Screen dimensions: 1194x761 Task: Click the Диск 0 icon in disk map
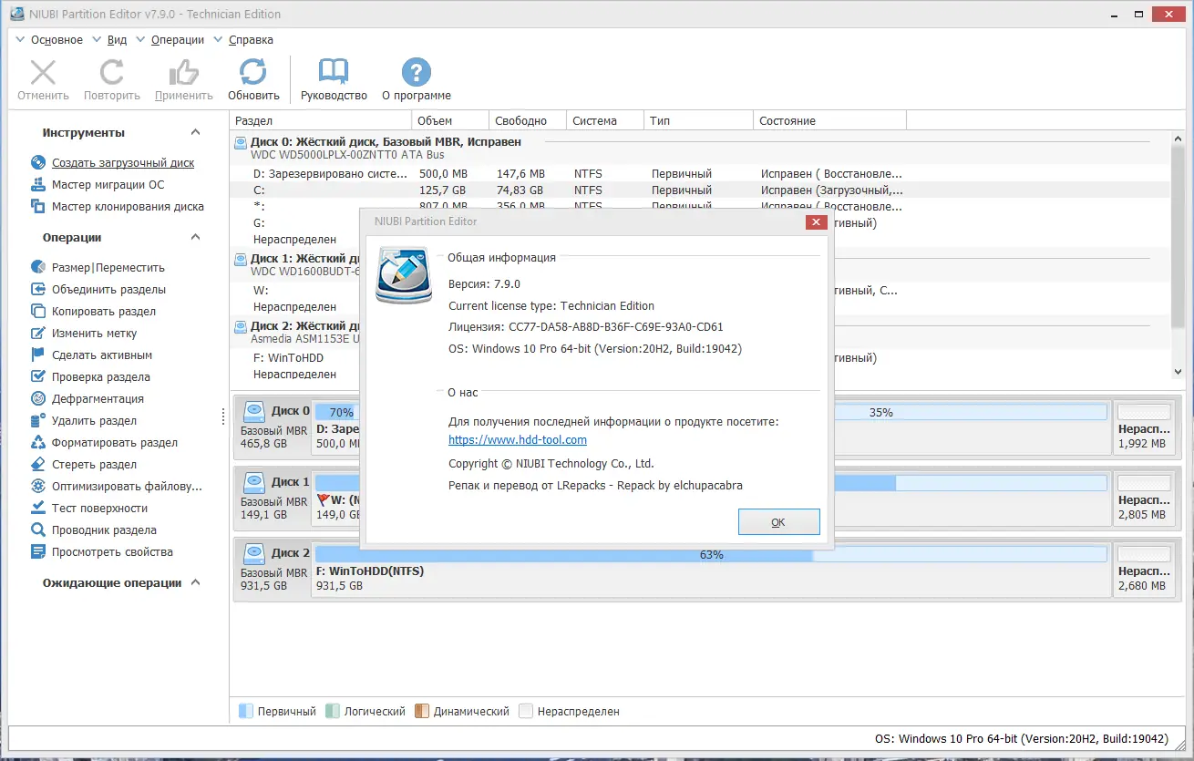tap(253, 411)
